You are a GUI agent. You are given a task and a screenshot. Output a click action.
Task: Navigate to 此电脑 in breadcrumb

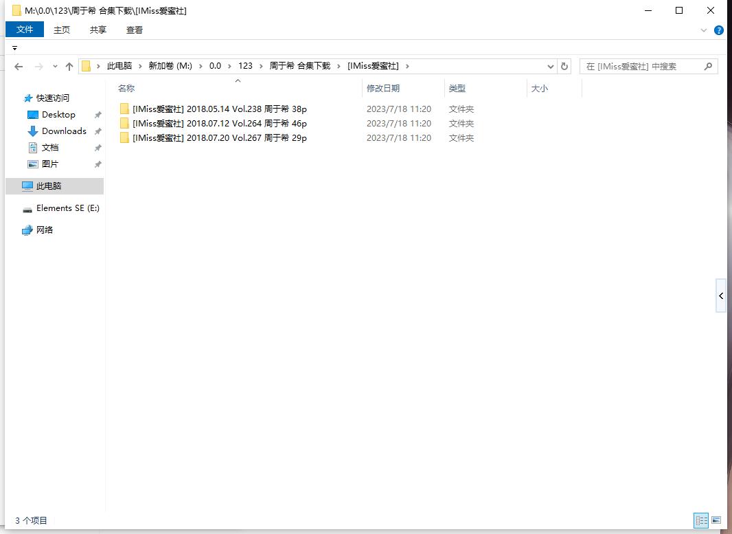pos(119,66)
